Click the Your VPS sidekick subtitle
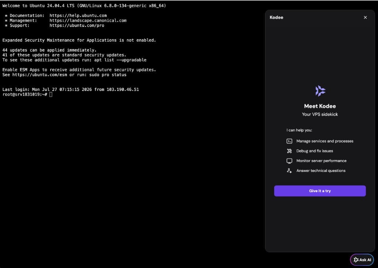 click(x=320, y=114)
